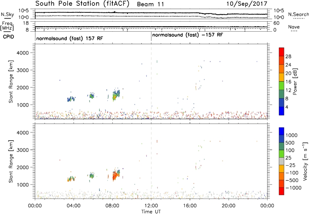
Task: Click the '60' Nave scale label
Action: (x=276, y=23)
